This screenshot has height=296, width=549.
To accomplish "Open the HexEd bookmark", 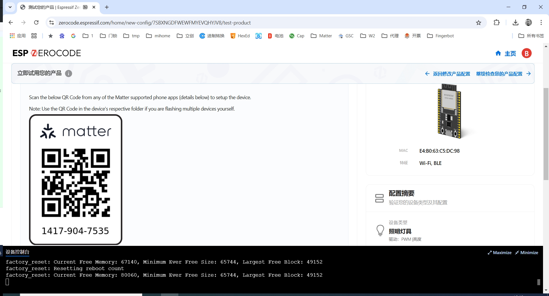I will (x=240, y=36).
